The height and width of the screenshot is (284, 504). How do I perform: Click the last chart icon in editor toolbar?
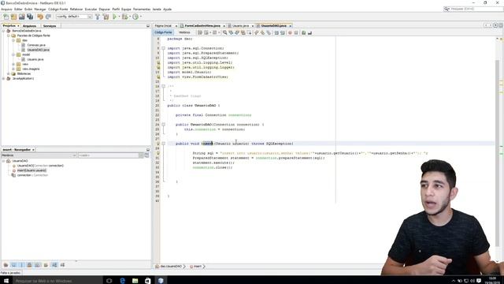tap(309, 32)
